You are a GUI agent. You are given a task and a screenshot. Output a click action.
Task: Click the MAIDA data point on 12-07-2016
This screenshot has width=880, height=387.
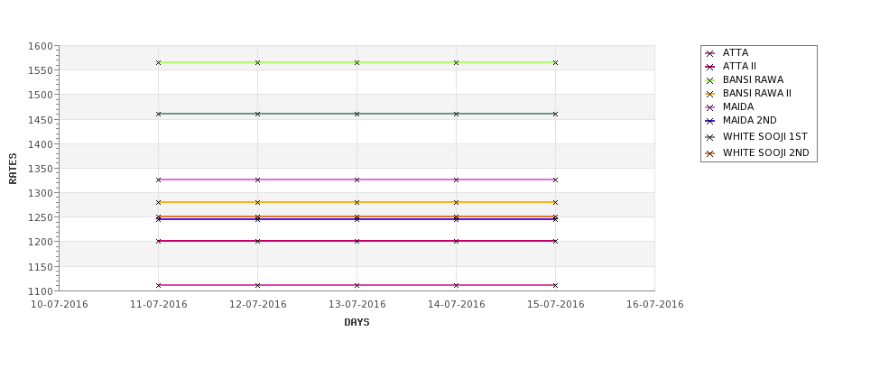pyautogui.click(x=257, y=180)
